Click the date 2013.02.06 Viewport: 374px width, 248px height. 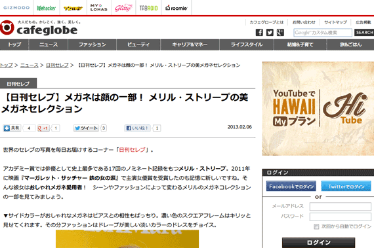point(239,127)
